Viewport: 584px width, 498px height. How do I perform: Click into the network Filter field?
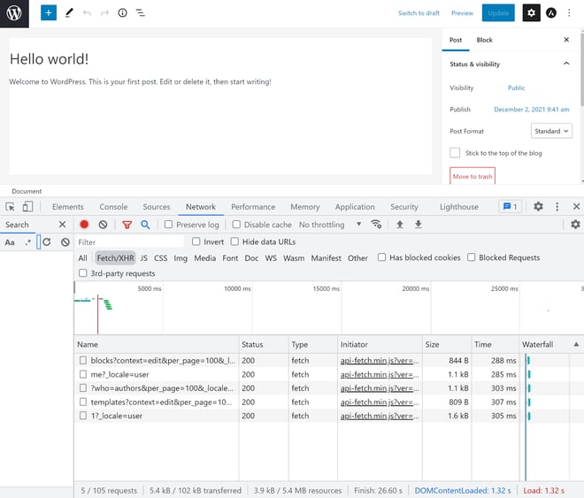[129, 242]
